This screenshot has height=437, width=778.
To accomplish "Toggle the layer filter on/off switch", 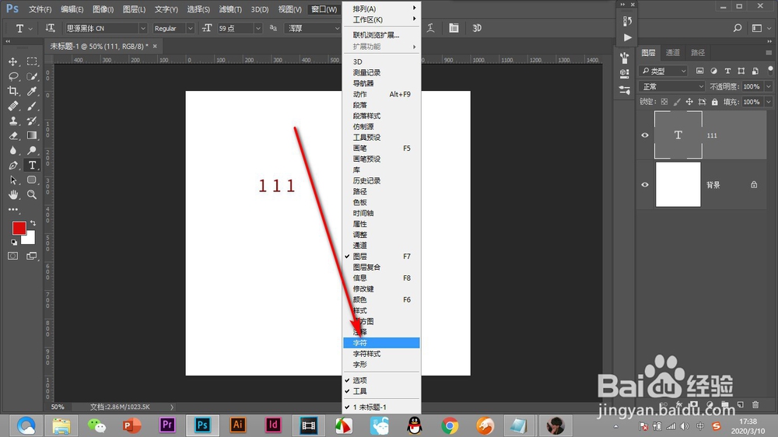I will coord(770,70).
